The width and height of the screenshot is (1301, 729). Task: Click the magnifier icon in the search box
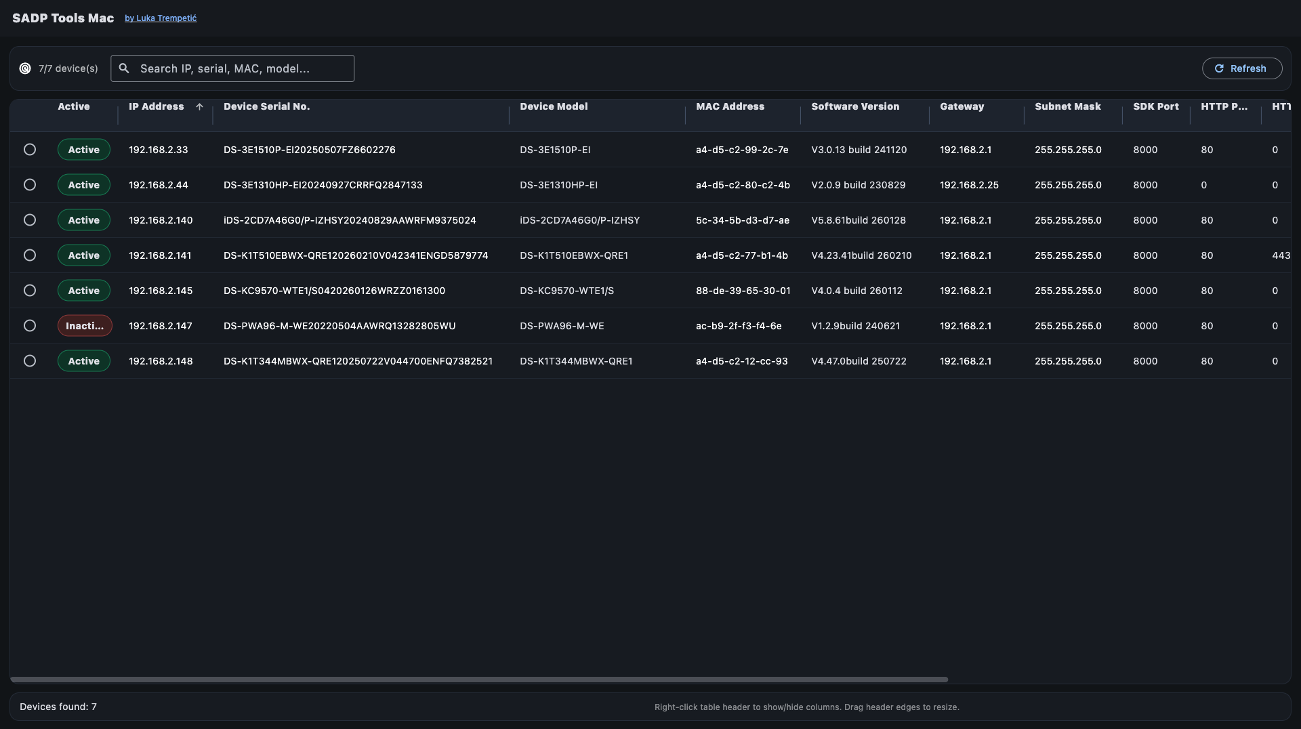pos(124,68)
